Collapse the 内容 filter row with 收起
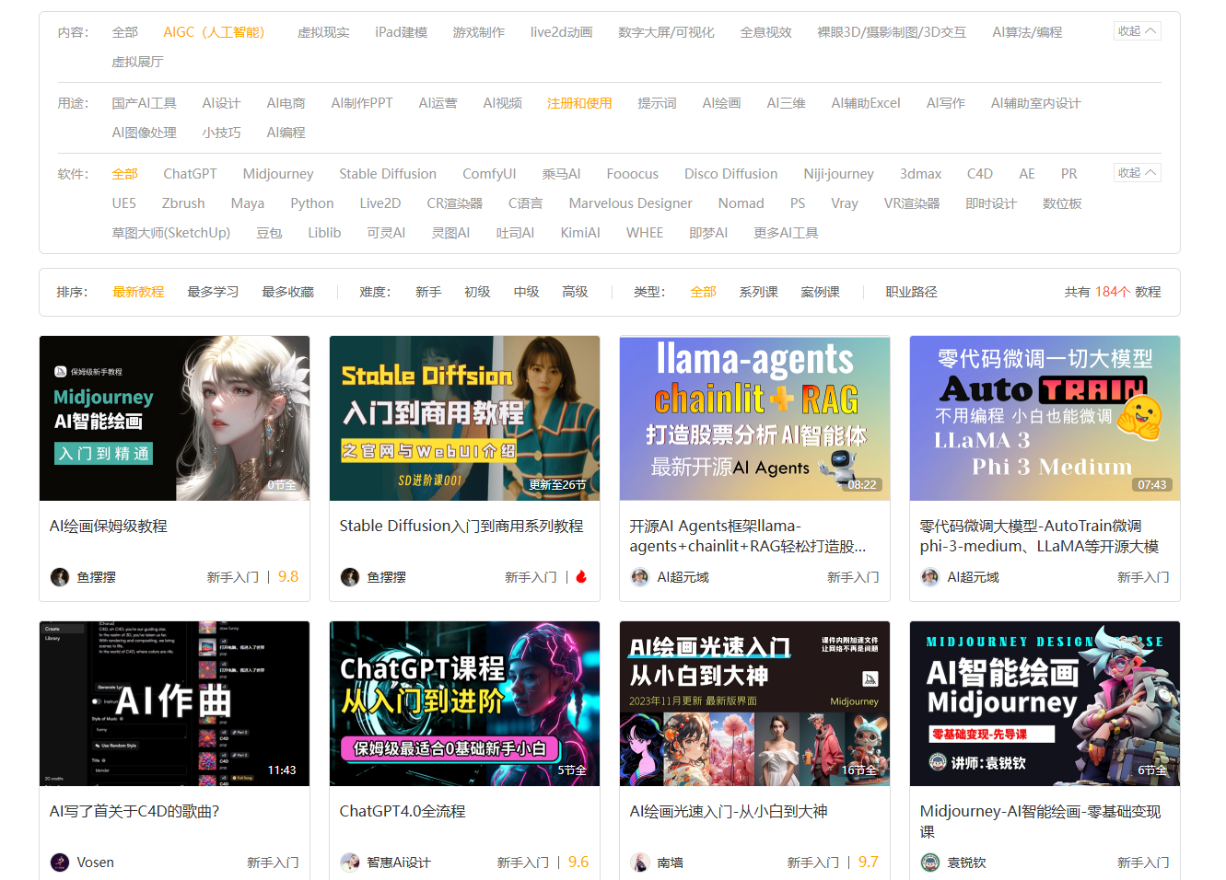The width and height of the screenshot is (1226, 880). click(x=1137, y=31)
